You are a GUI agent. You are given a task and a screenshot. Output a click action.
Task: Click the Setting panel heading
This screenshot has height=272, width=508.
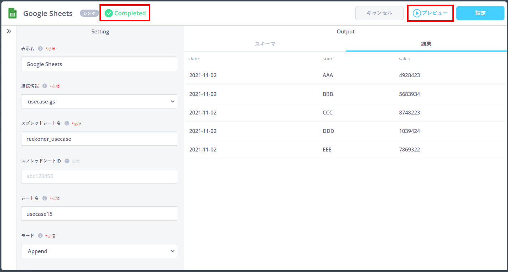point(100,32)
